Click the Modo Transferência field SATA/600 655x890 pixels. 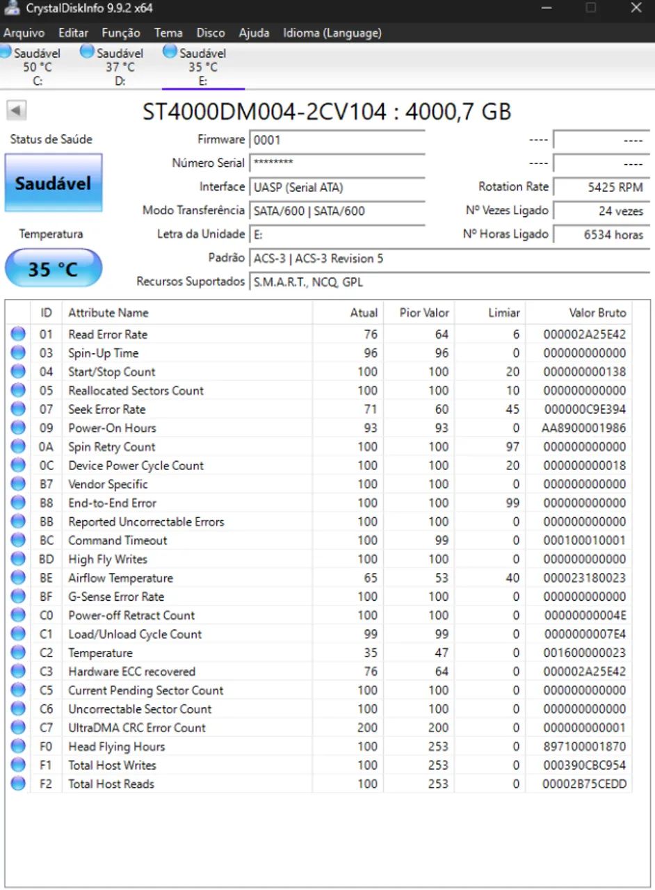coord(337,211)
